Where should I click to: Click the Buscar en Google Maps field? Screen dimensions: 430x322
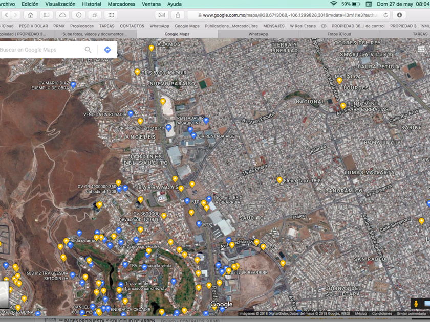[38, 50]
